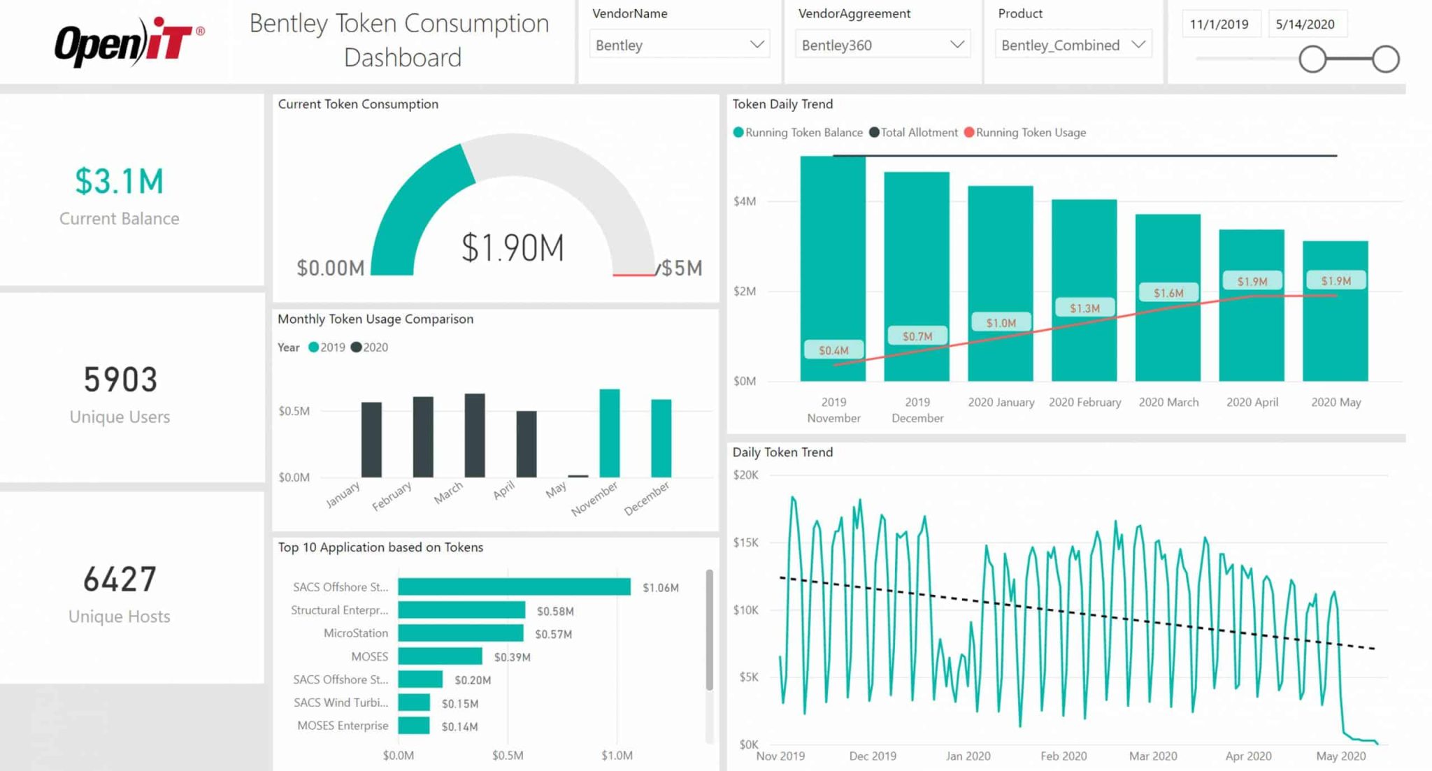The image size is (1432, 771).
Task: Open the Product dropdown
Action: point(1140,44)
